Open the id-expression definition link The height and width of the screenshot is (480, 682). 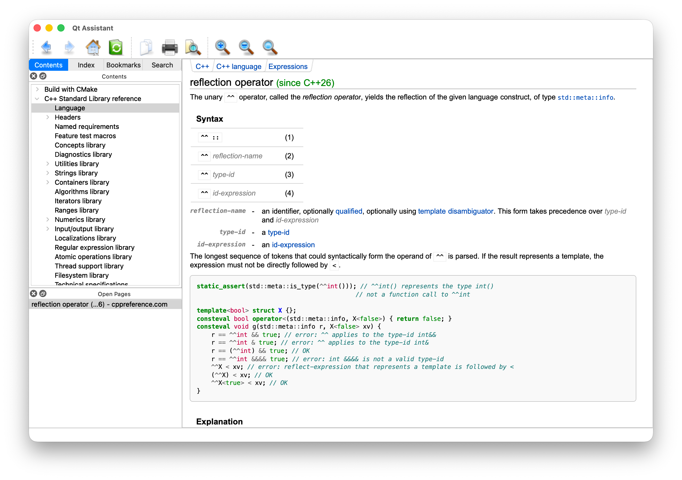pyautogui.click(x=293, y=245)
